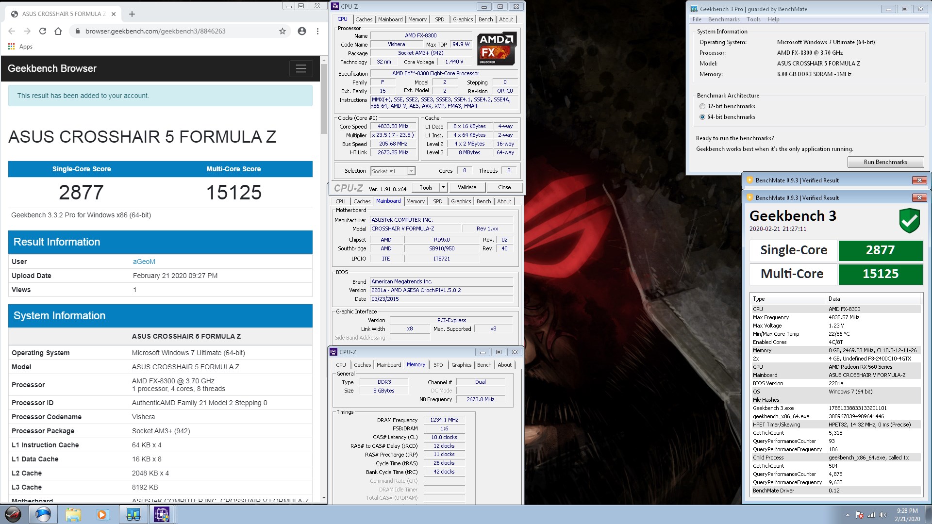This screenshot has height=524, width=932.
Task: Click the Close button in CPU-Z
Action: 504,187
